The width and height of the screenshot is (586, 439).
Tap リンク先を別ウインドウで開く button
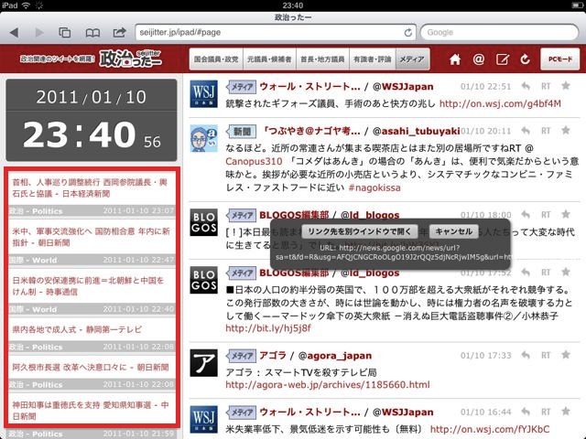[x=359, y=231]
